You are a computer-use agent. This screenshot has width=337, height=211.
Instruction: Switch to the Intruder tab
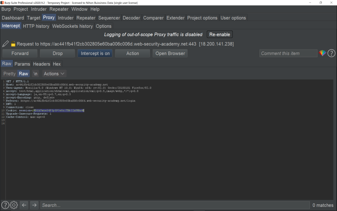click(x=66, y=18)
